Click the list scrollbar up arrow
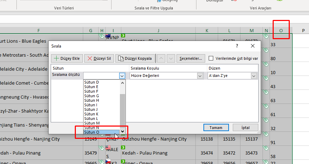Image resolution: width=309 pixels, height=164 pixels. (123, 83)
